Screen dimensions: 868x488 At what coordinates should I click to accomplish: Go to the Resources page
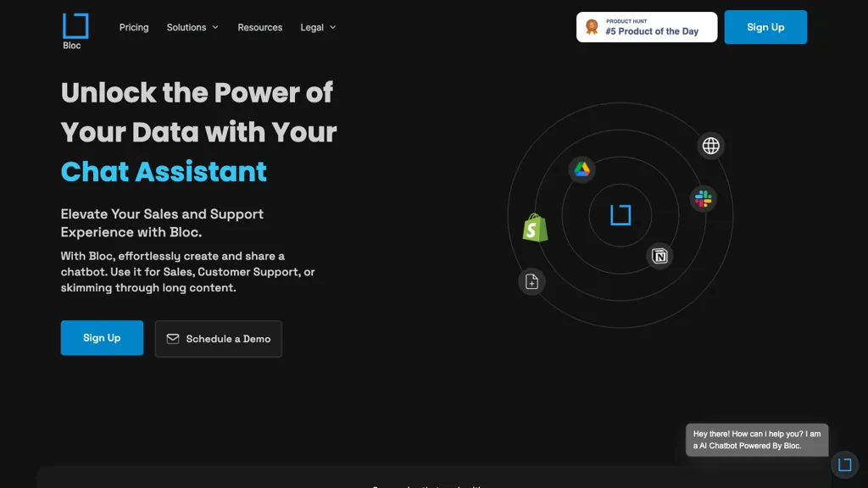[x=259, y=27]
